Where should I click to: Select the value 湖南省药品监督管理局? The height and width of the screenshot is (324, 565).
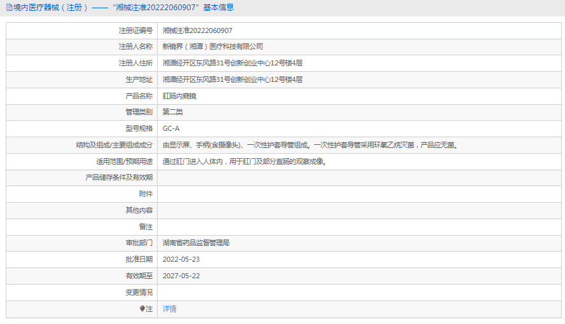point(196,243)
